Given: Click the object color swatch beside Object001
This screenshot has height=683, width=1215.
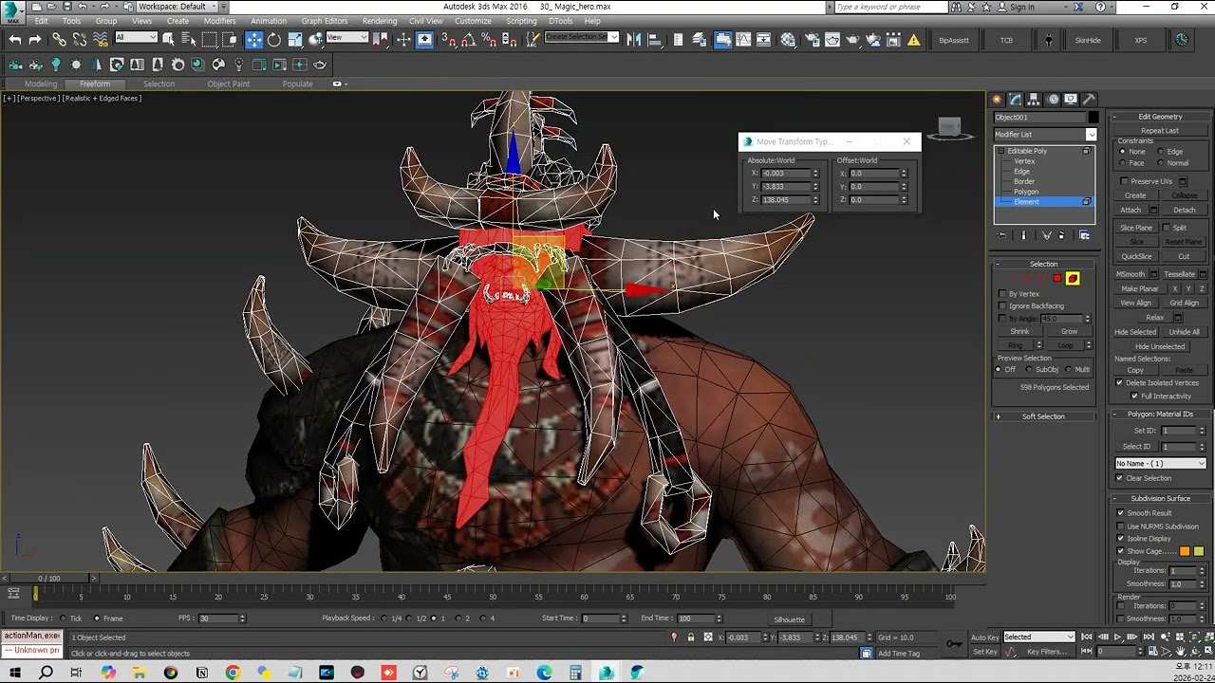Looking at the screenshot, I should (1093, 118).
